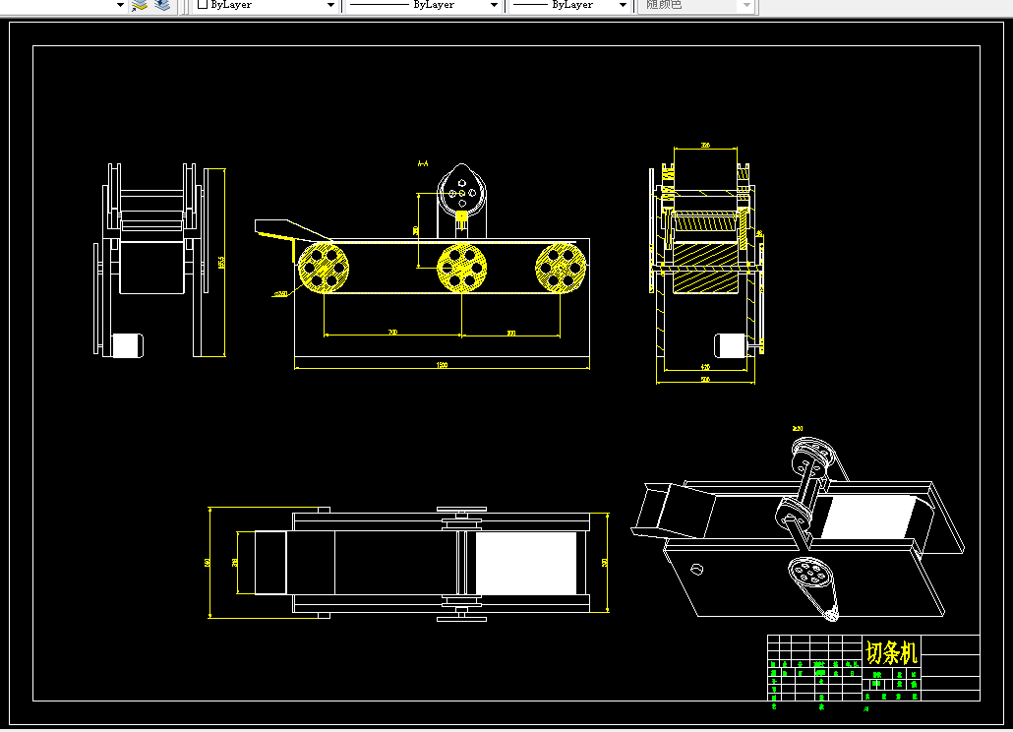1013x732 pixels.
Task: Select the 420 dimension text
Action: coord(705,367)
